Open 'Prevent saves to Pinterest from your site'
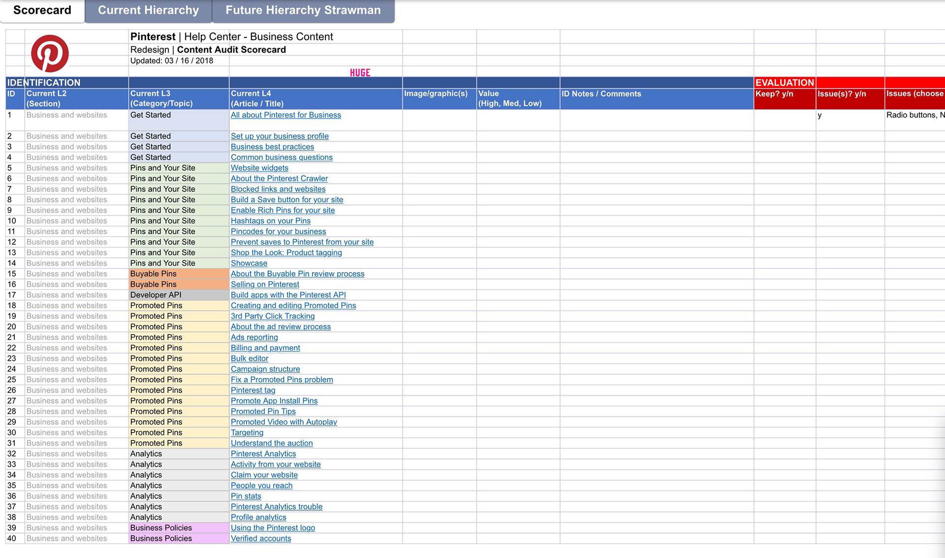The width and height of the screenshot is (945, 558). (x=302, y=242)
